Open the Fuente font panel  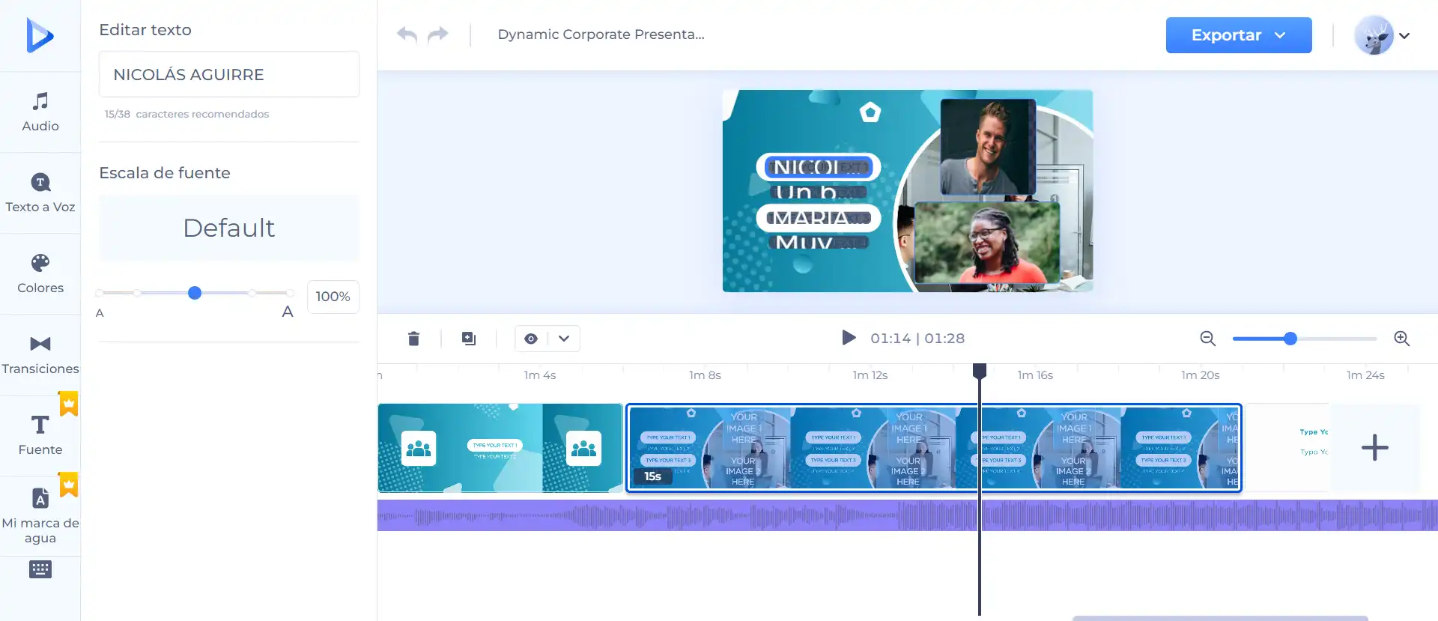coord(40,436)
